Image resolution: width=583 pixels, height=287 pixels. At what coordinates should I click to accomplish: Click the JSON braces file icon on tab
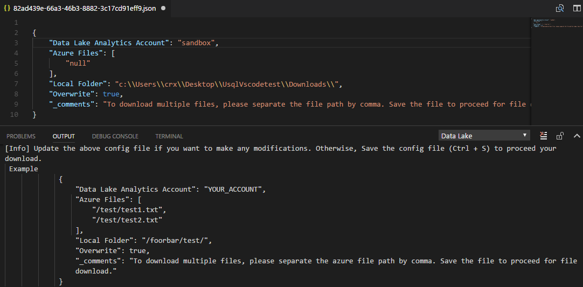point(6,8)
